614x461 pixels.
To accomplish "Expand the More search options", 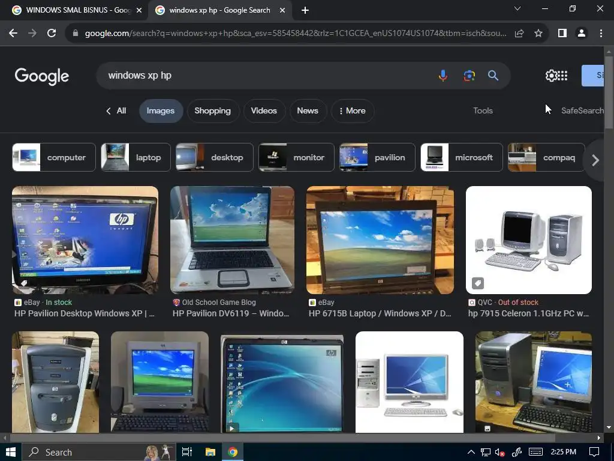I will click(x=353, y=111).
